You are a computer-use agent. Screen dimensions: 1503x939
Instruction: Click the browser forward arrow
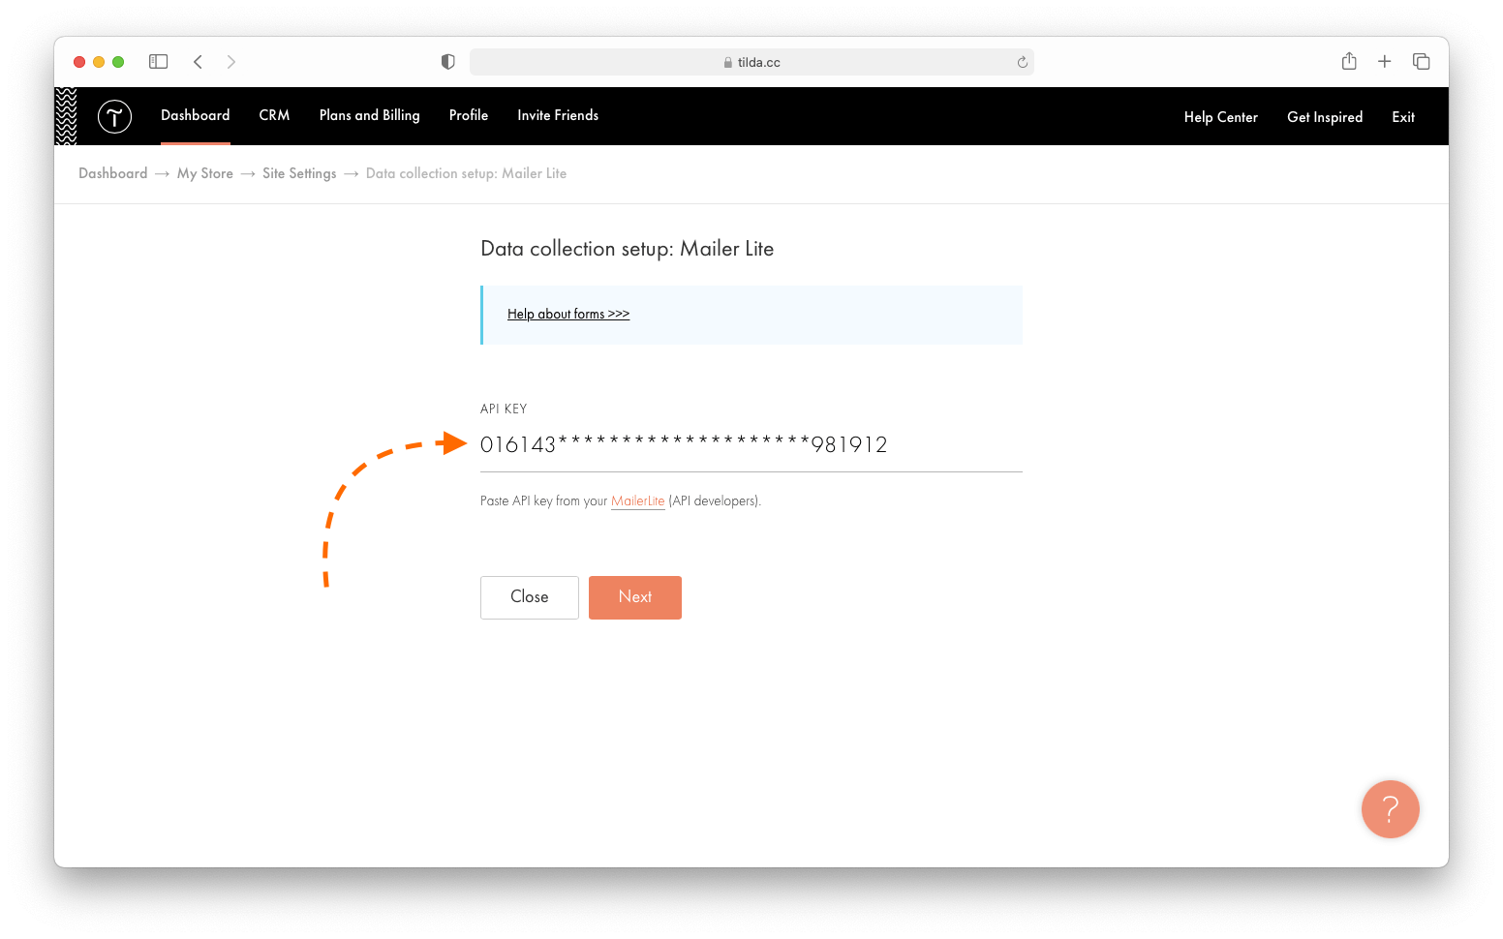point(230,61)
